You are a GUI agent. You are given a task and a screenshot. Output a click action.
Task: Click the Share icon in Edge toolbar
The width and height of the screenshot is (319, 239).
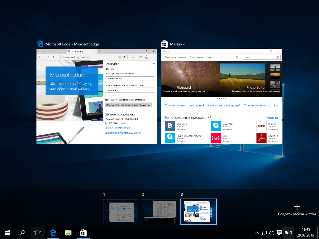click(x=147, y=57)
